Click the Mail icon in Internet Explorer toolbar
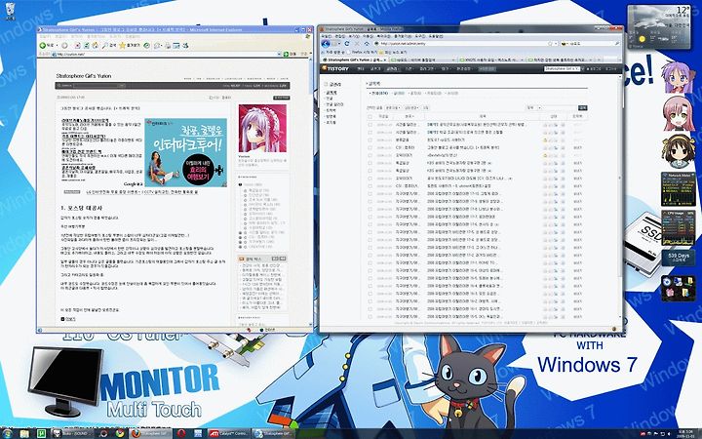 pos(157,45)
